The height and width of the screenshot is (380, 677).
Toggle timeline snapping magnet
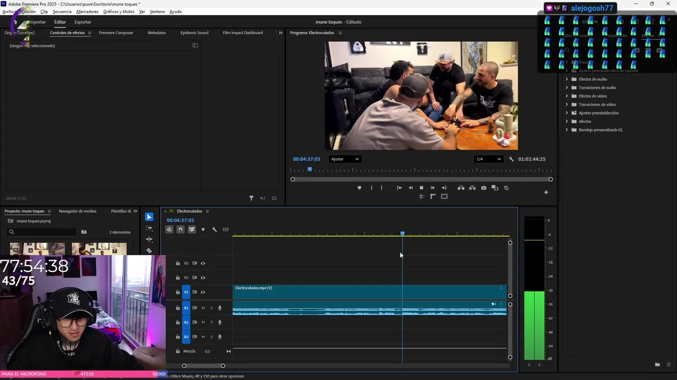click(180, 230)
